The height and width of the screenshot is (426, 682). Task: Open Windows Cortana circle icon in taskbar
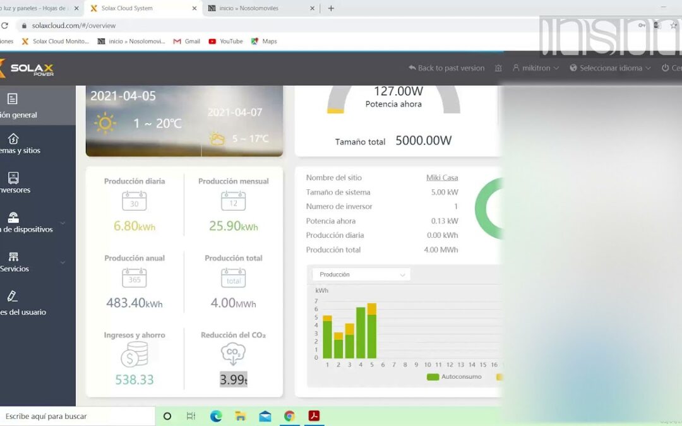pos(167,417)
